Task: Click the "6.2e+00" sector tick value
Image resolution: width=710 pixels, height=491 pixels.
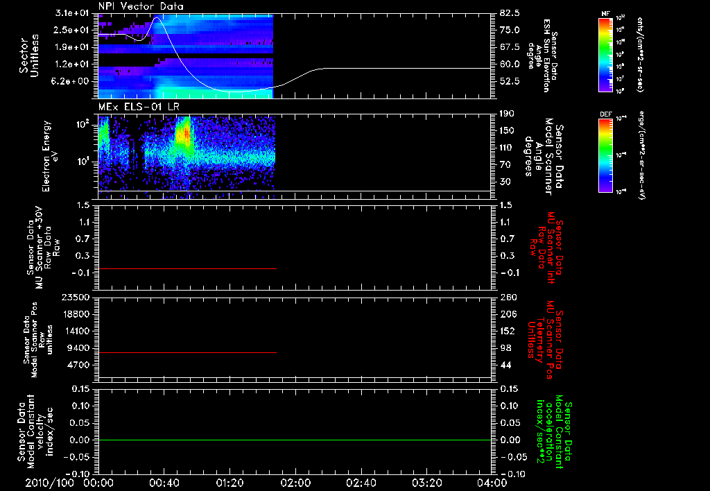Action: (71, 81)
